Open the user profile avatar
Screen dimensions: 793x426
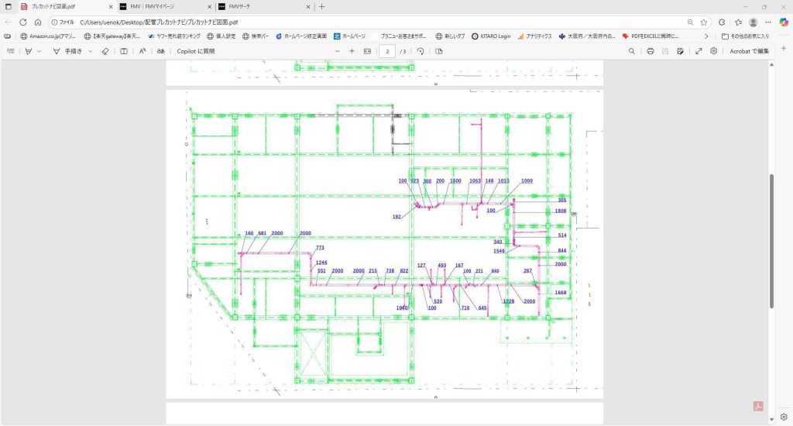click(x=753, y=22)
